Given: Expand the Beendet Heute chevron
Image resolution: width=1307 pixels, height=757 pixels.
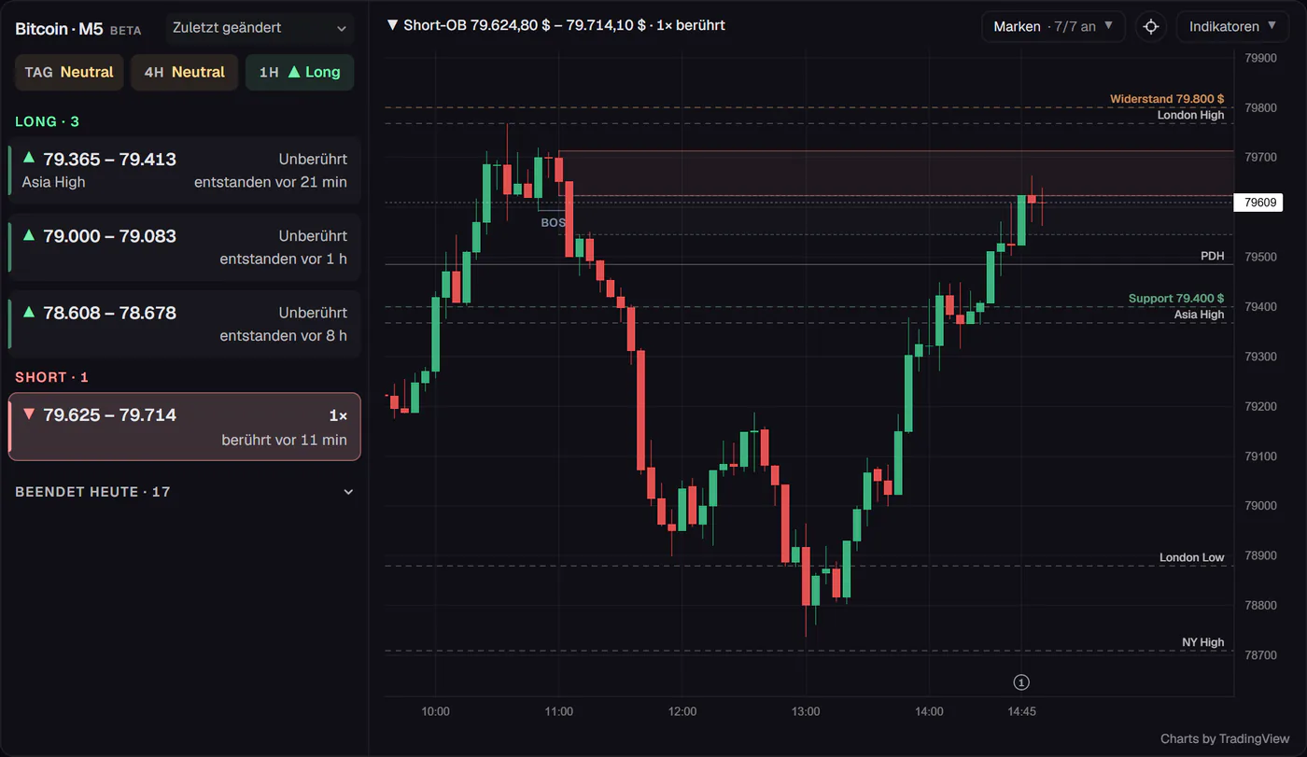Looking at the screenshot, I should (x=349, y=492).
